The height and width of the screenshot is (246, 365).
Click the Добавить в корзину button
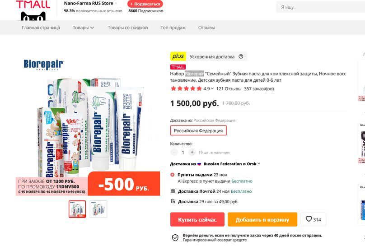[x=262, y=219]
